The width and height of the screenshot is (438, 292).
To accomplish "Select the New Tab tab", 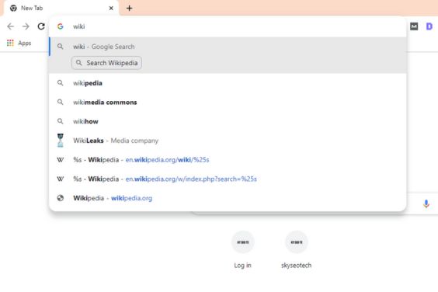I will 61,8.
